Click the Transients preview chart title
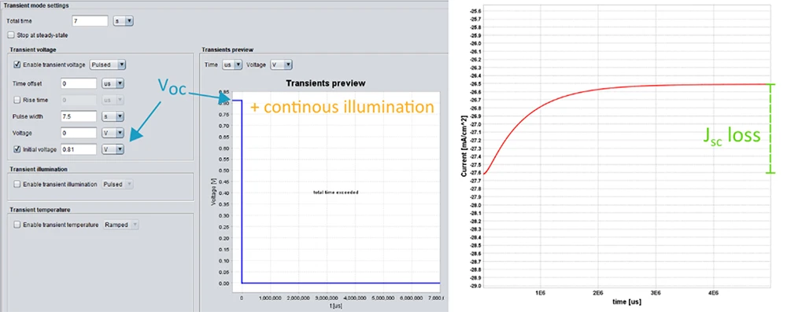This screenshot has width=787, height=312. [x=325, y=83]
